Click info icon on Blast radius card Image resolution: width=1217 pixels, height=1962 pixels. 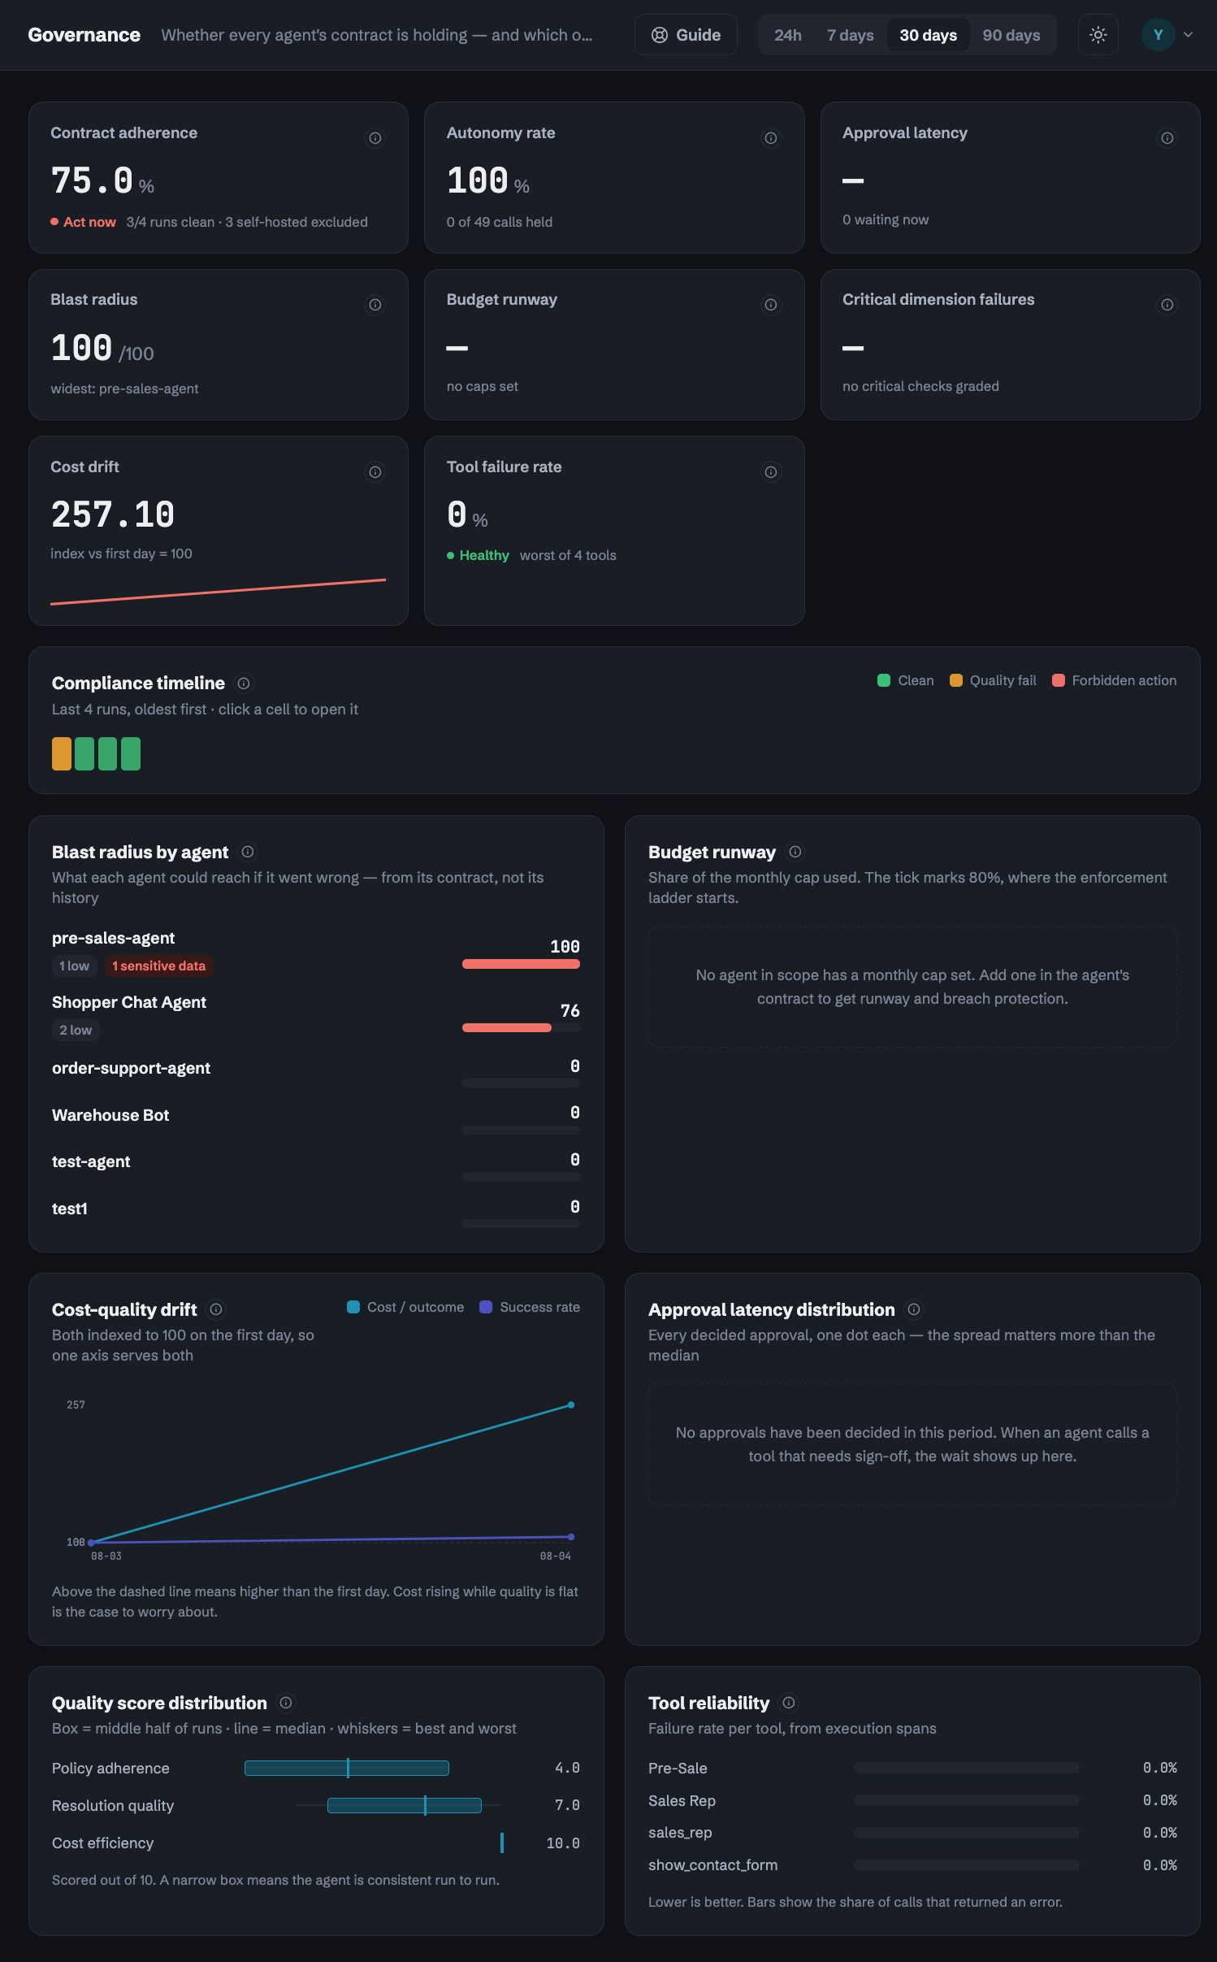point(375,305)
